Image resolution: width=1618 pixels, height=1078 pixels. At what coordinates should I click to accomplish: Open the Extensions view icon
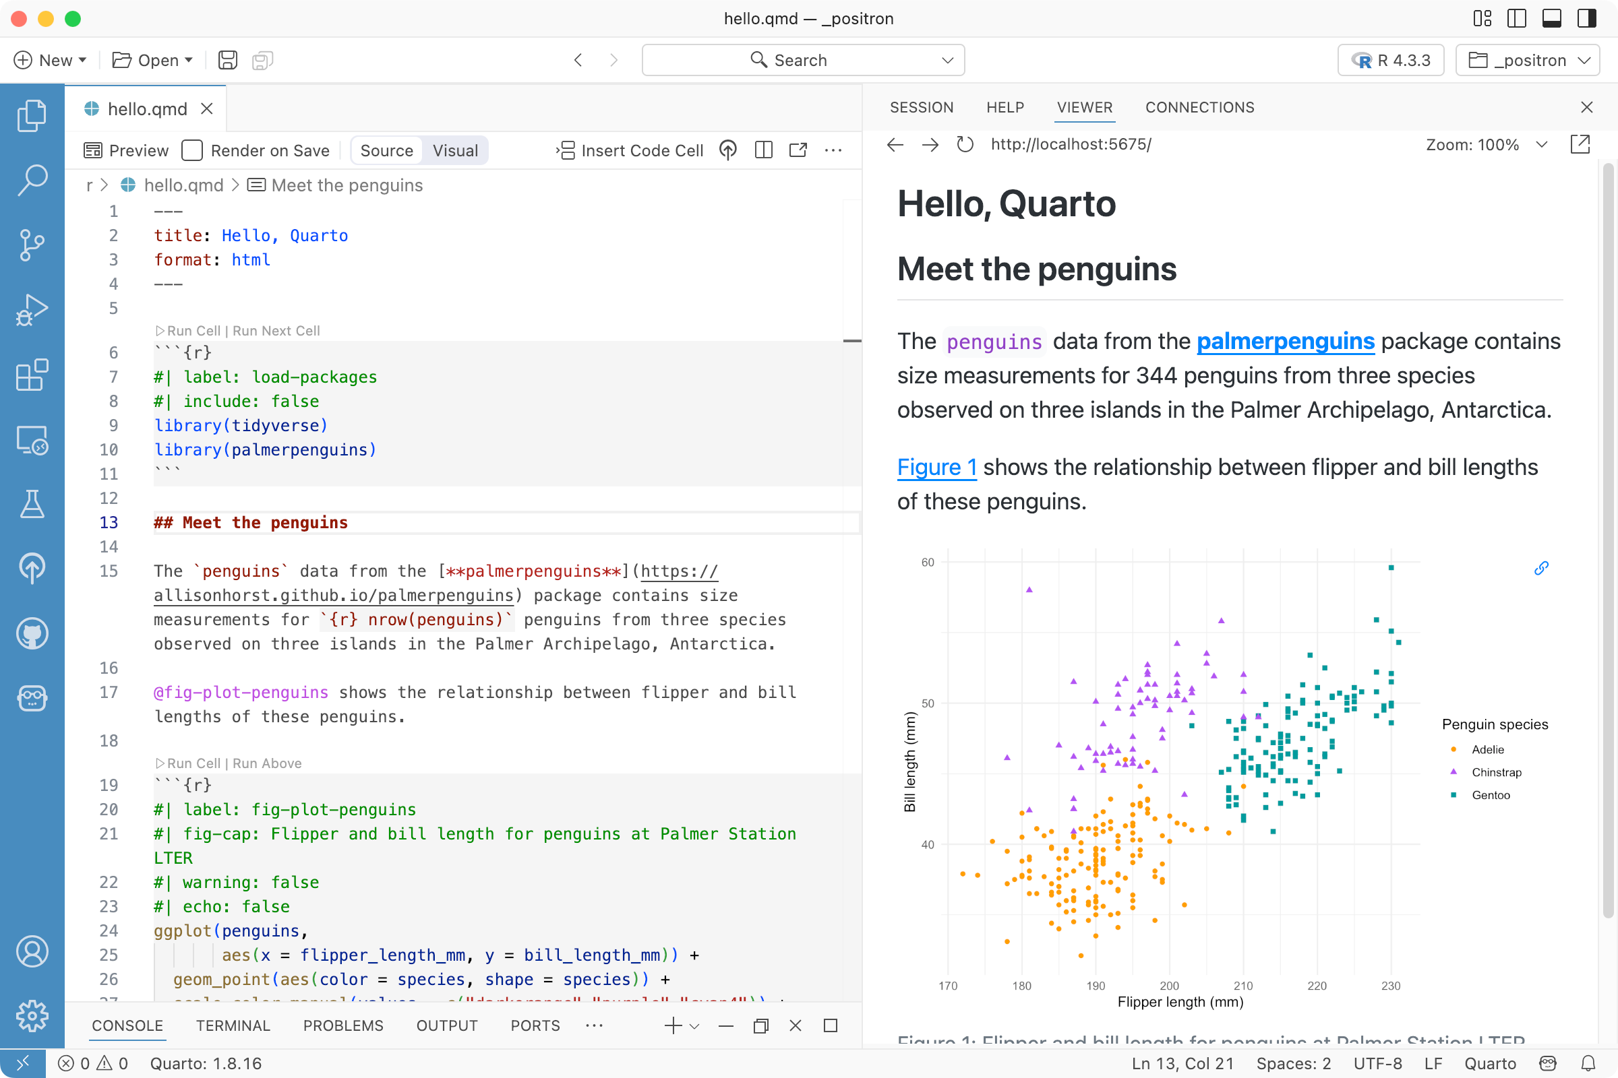point(32,375)
